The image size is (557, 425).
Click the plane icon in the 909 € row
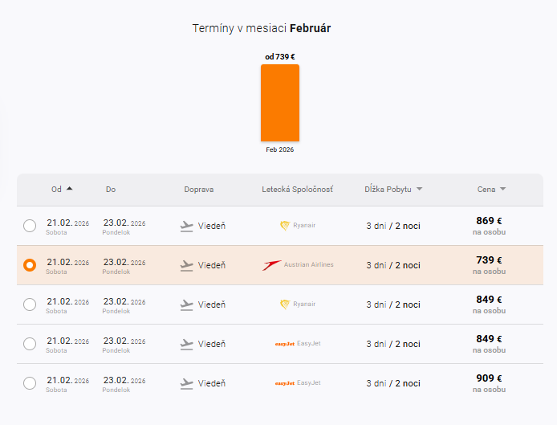pos(187,383)
